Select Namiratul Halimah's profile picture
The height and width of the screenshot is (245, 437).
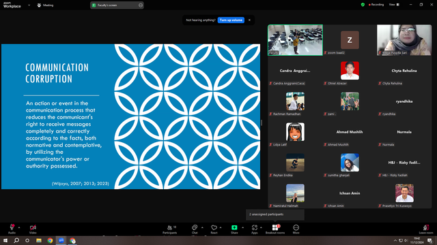(x=295, y=193)
